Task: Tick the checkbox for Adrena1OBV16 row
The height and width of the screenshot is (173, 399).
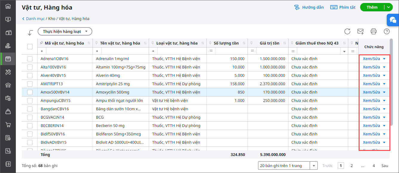Action: click(x=30, y=59)
